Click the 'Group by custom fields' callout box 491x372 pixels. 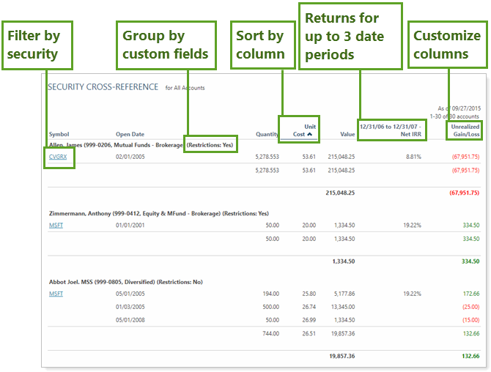(166, 45)
